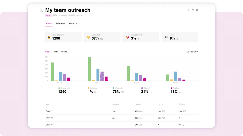Viewport: 243px width, 136px height.
Task: Click the May 12 magenta Replied bar
Action: pos(69,79)
